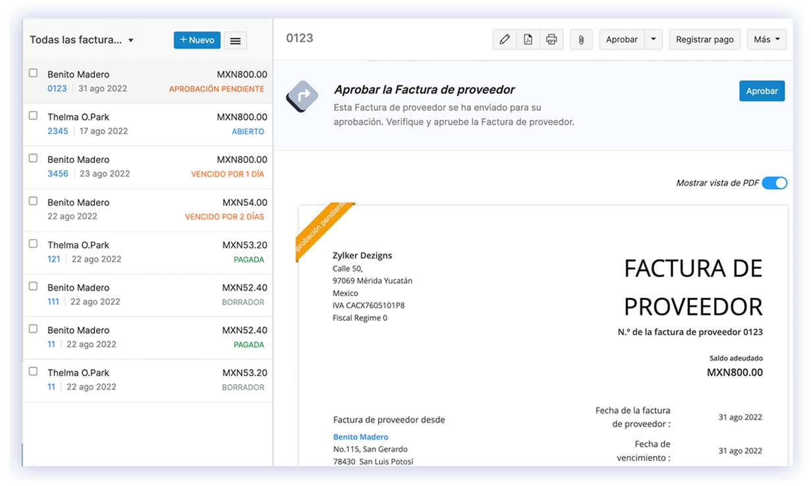Create a bill with the Nuevo button

[x=196, y=40]
